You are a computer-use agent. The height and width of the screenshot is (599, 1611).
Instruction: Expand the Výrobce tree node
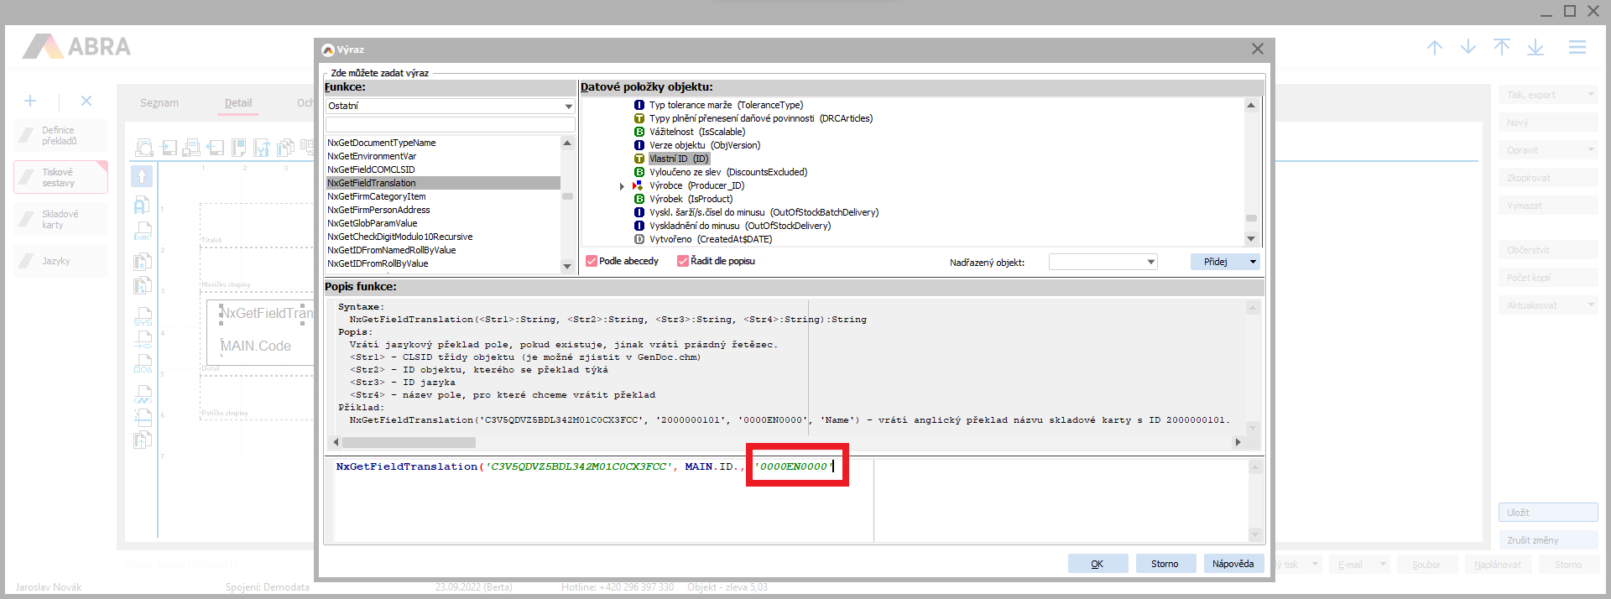[x=622, y=186]
